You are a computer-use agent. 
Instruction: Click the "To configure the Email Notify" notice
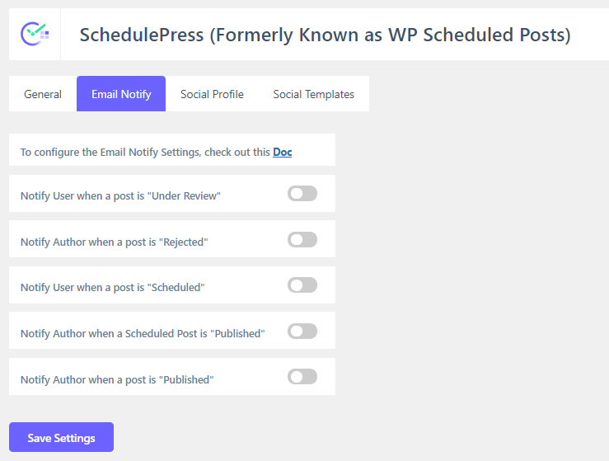coord(145,152)
